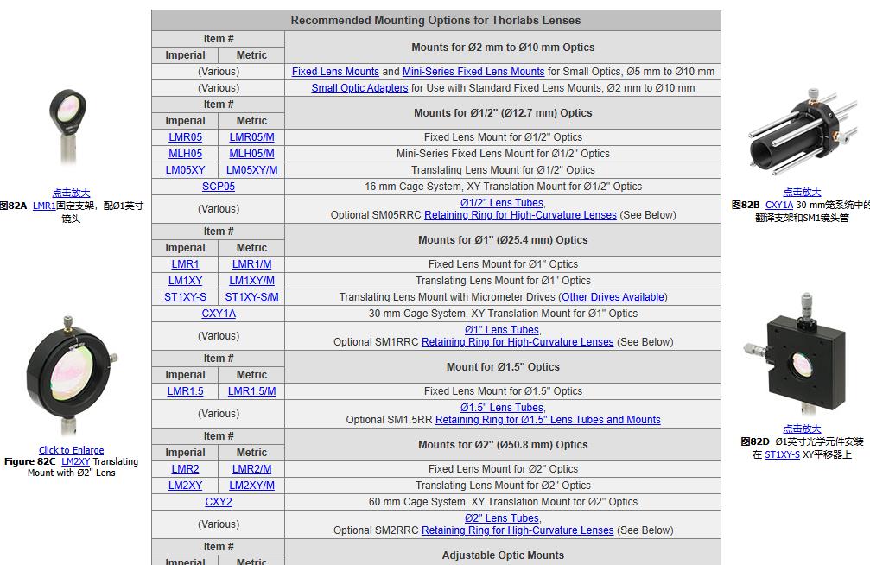Open Mini-Series Fixed Lens Mounts link
The image size is (870, 565).
(x=473, y=72)
